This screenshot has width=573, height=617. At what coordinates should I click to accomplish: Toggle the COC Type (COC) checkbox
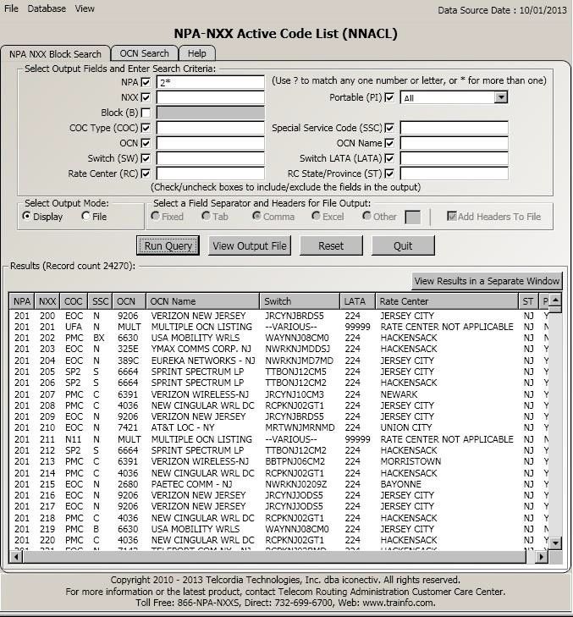146,128
